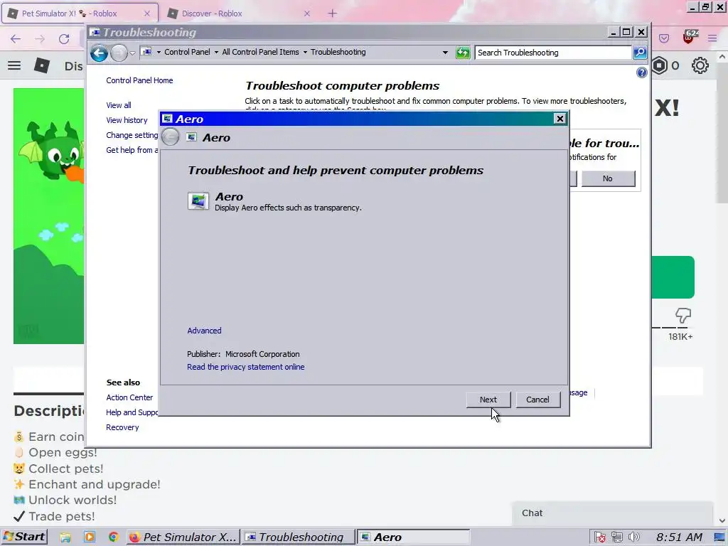This screenshot has width=728, height=546.
Task: Click the uBlock extension icon with 624 badge
Action: [690, 37]
